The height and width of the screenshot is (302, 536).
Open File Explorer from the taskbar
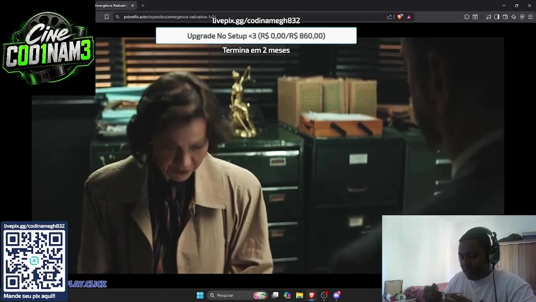point(299,295)
